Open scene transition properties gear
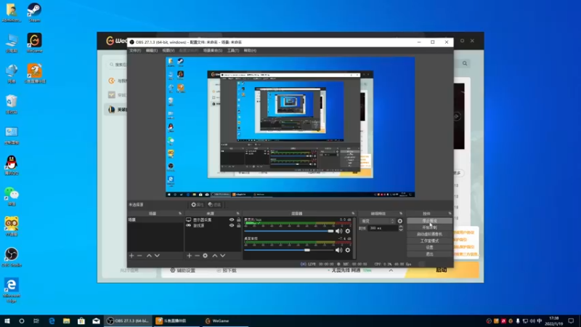 (400, 221)
